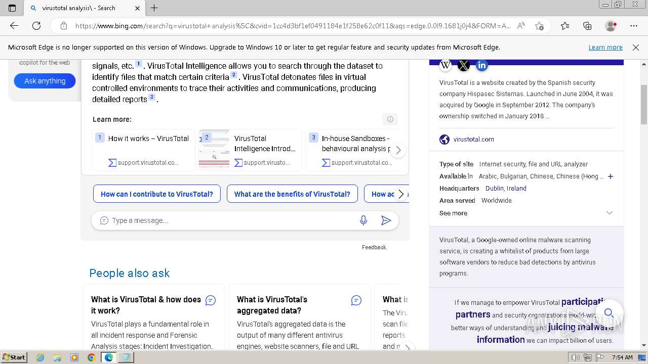Click citation number 3 superscript

coord(152,97)
